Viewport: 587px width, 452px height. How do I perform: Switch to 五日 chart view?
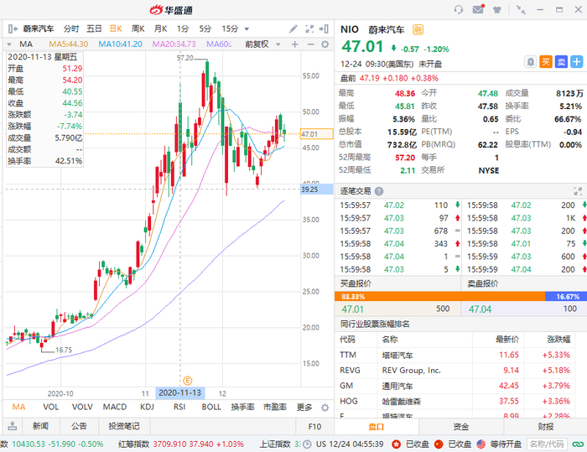pyautogui.click(x=94, y=29)
